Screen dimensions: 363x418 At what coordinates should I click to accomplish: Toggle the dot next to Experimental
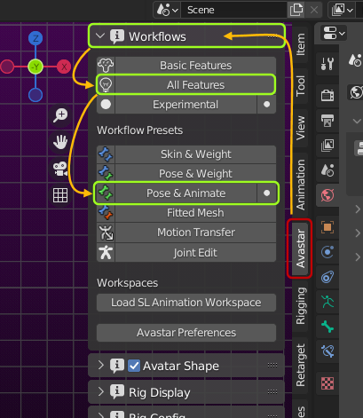click(x=266, y=105)
